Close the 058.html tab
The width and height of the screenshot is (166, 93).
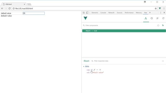click(24, 4)
